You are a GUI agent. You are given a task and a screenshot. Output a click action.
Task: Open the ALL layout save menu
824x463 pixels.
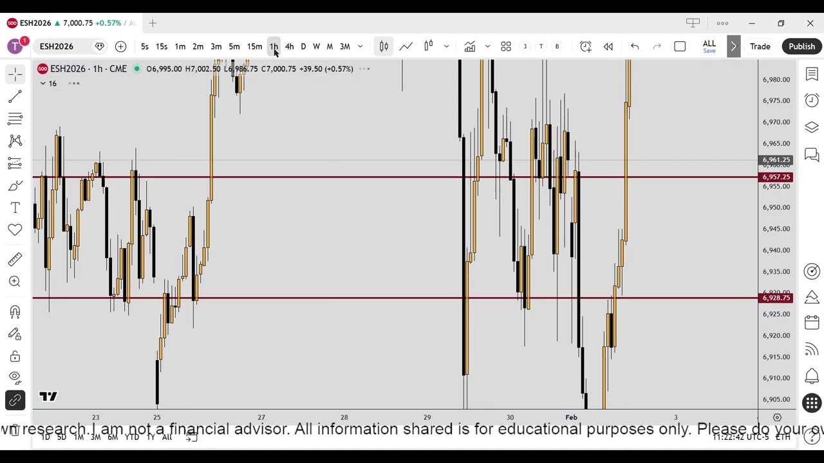tap(709, 46)
